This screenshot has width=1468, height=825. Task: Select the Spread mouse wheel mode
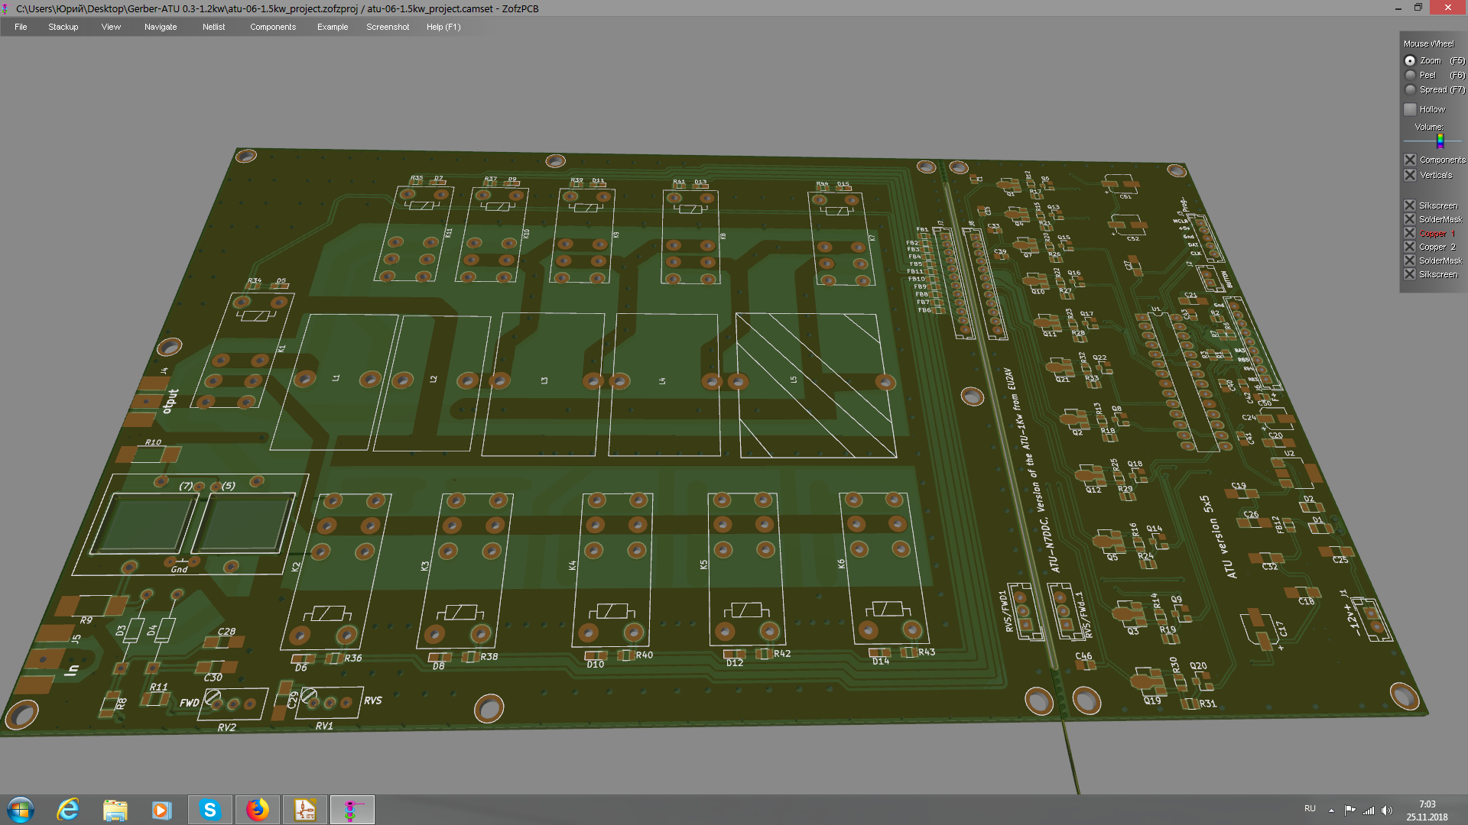[x=1410, y=89]
